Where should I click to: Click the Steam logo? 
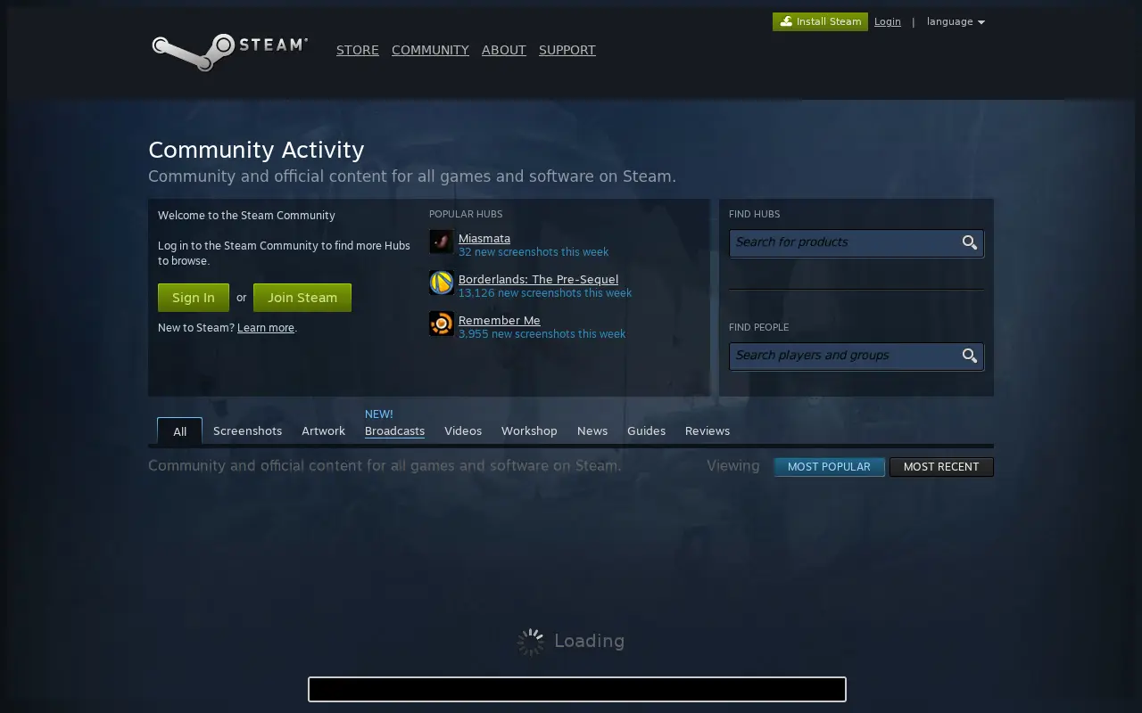coord(229,52)
